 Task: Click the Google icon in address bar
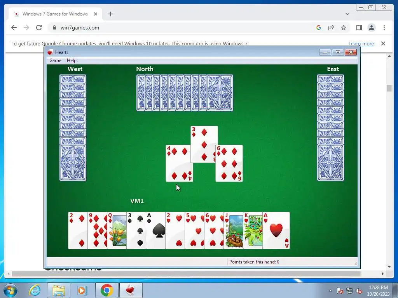319,28
